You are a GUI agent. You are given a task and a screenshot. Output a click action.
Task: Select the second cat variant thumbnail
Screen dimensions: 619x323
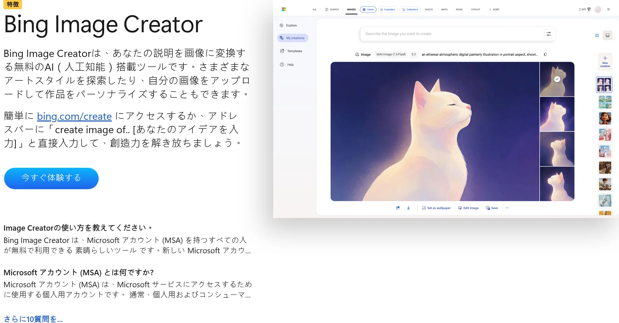click(557, 114)
